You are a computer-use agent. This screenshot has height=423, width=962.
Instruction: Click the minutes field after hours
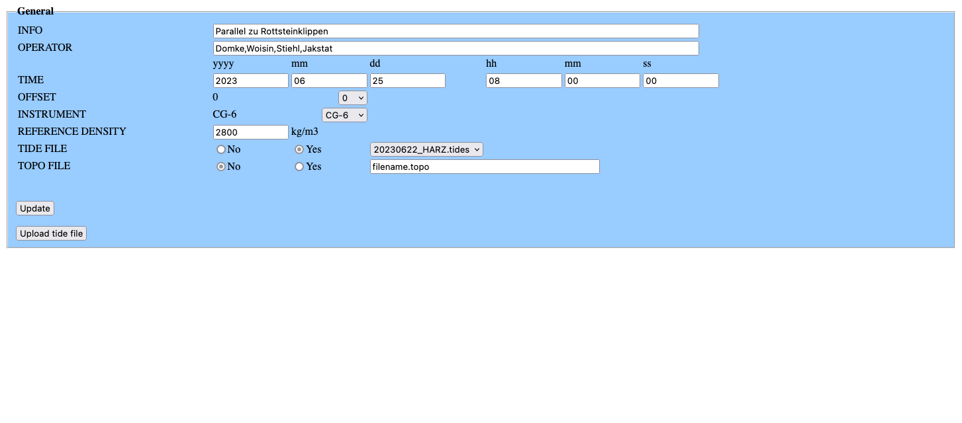coord(602,81)
